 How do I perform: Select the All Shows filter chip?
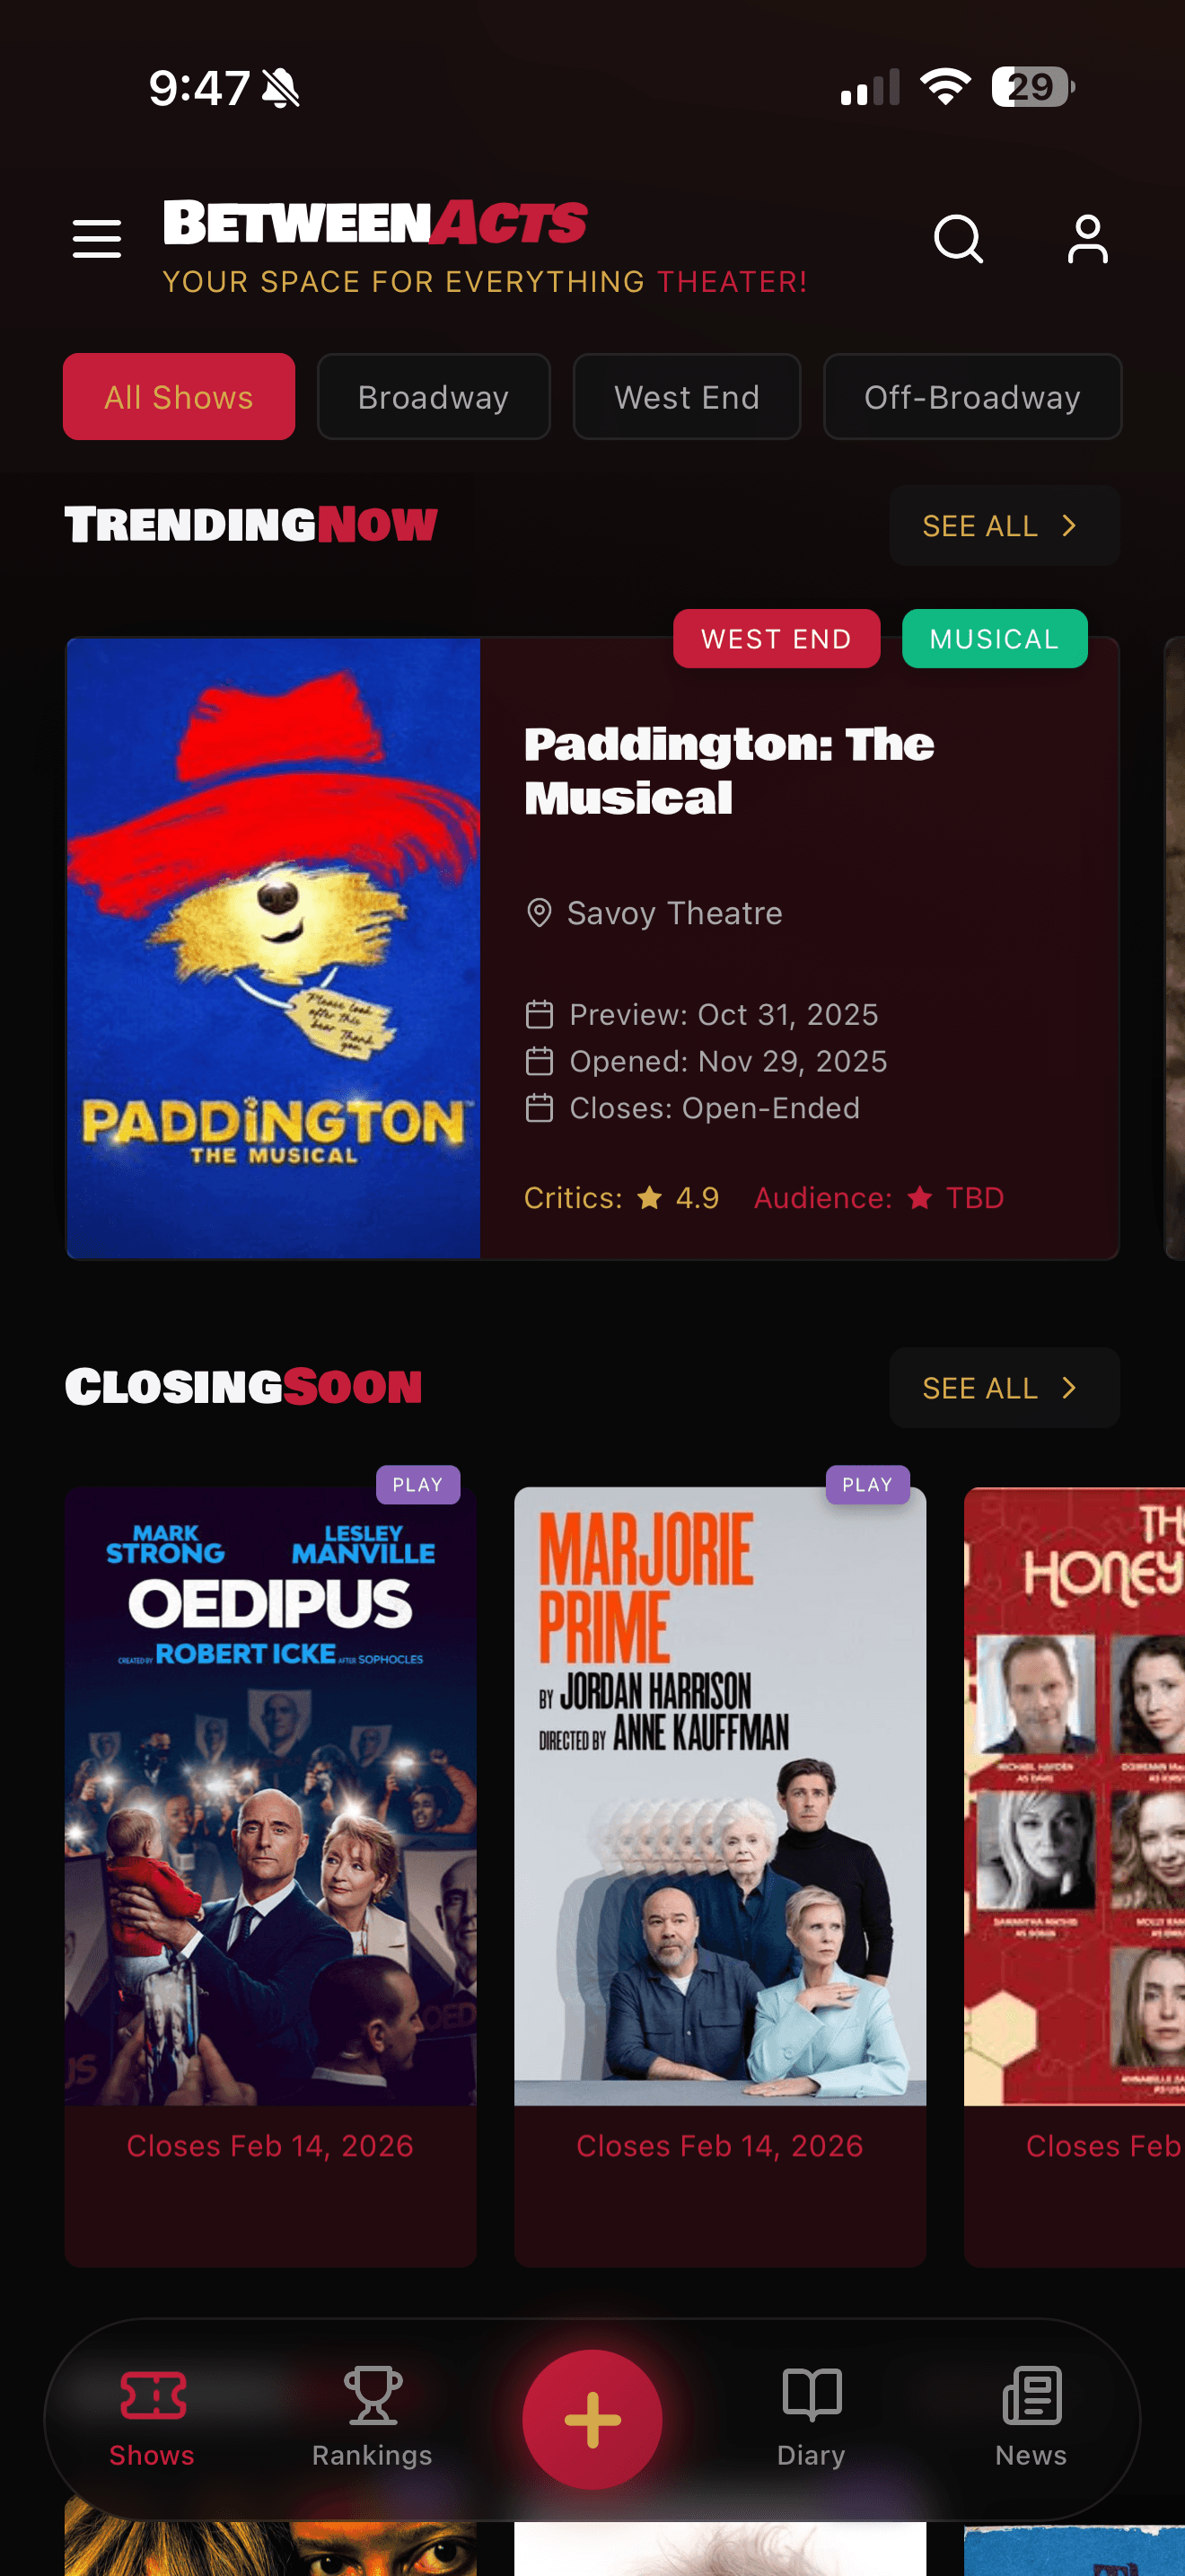[179, 397]
